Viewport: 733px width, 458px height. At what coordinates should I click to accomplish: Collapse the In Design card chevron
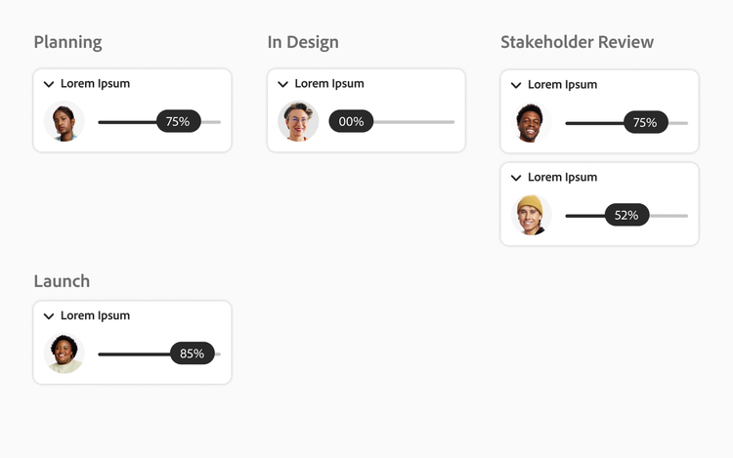click(282, 84)
